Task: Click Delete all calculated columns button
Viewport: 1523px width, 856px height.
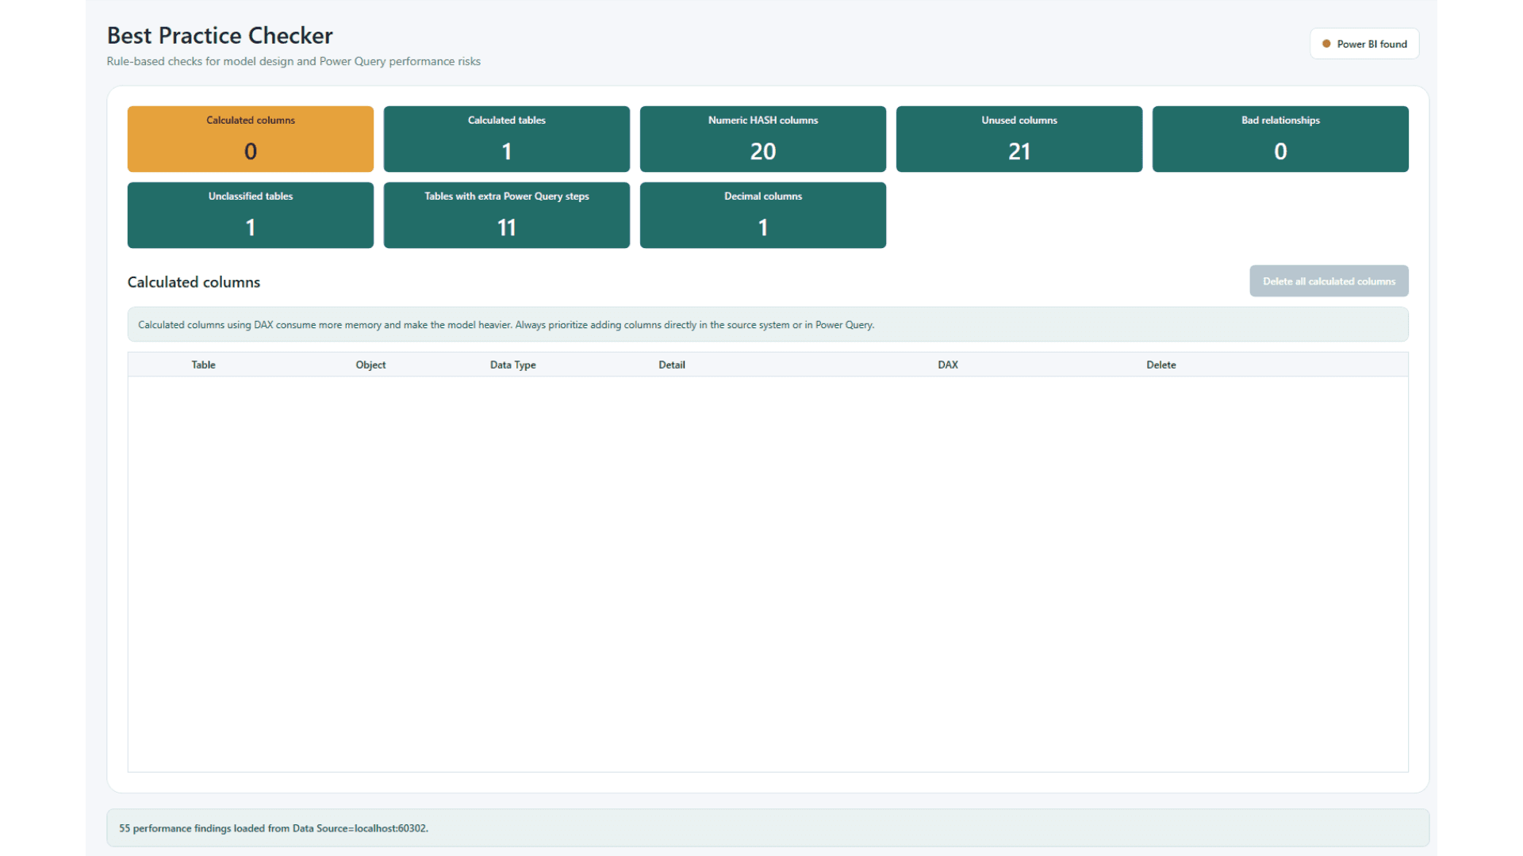Action: (x=1329, y=281)
